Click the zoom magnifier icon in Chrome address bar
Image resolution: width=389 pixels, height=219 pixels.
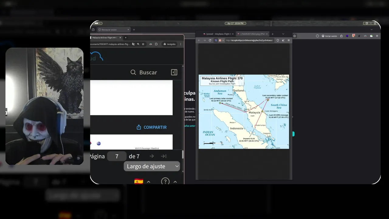[x=138, y=44]
